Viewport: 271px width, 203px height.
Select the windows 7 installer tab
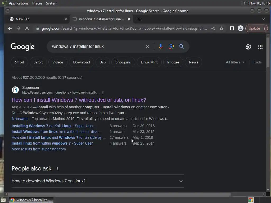[x=101, y=19]
